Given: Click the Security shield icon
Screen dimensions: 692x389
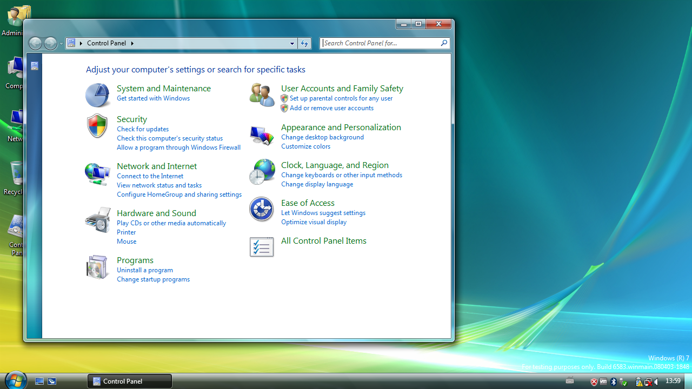Looking at the screenshot, I should tap(97, 126).
